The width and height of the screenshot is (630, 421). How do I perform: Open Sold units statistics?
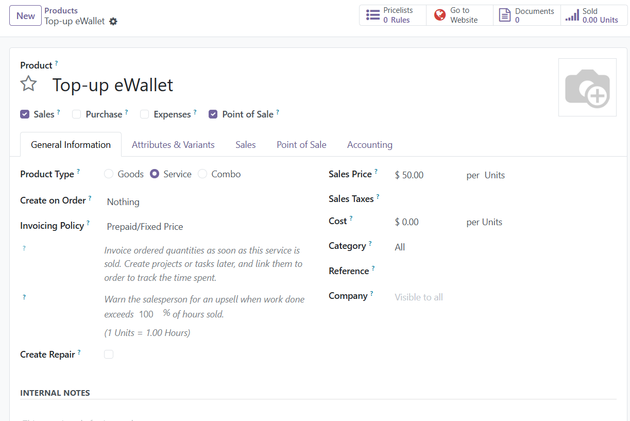tap(594, 15)
